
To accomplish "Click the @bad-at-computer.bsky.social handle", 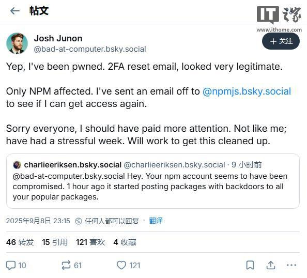I will (90, 49).
